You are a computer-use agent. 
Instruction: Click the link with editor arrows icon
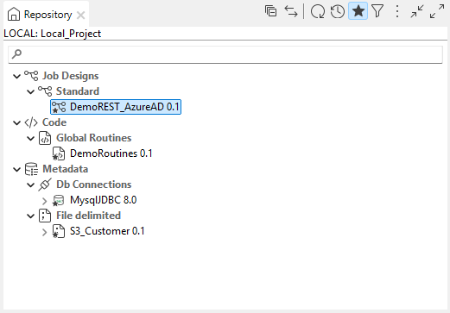point(291,11)
